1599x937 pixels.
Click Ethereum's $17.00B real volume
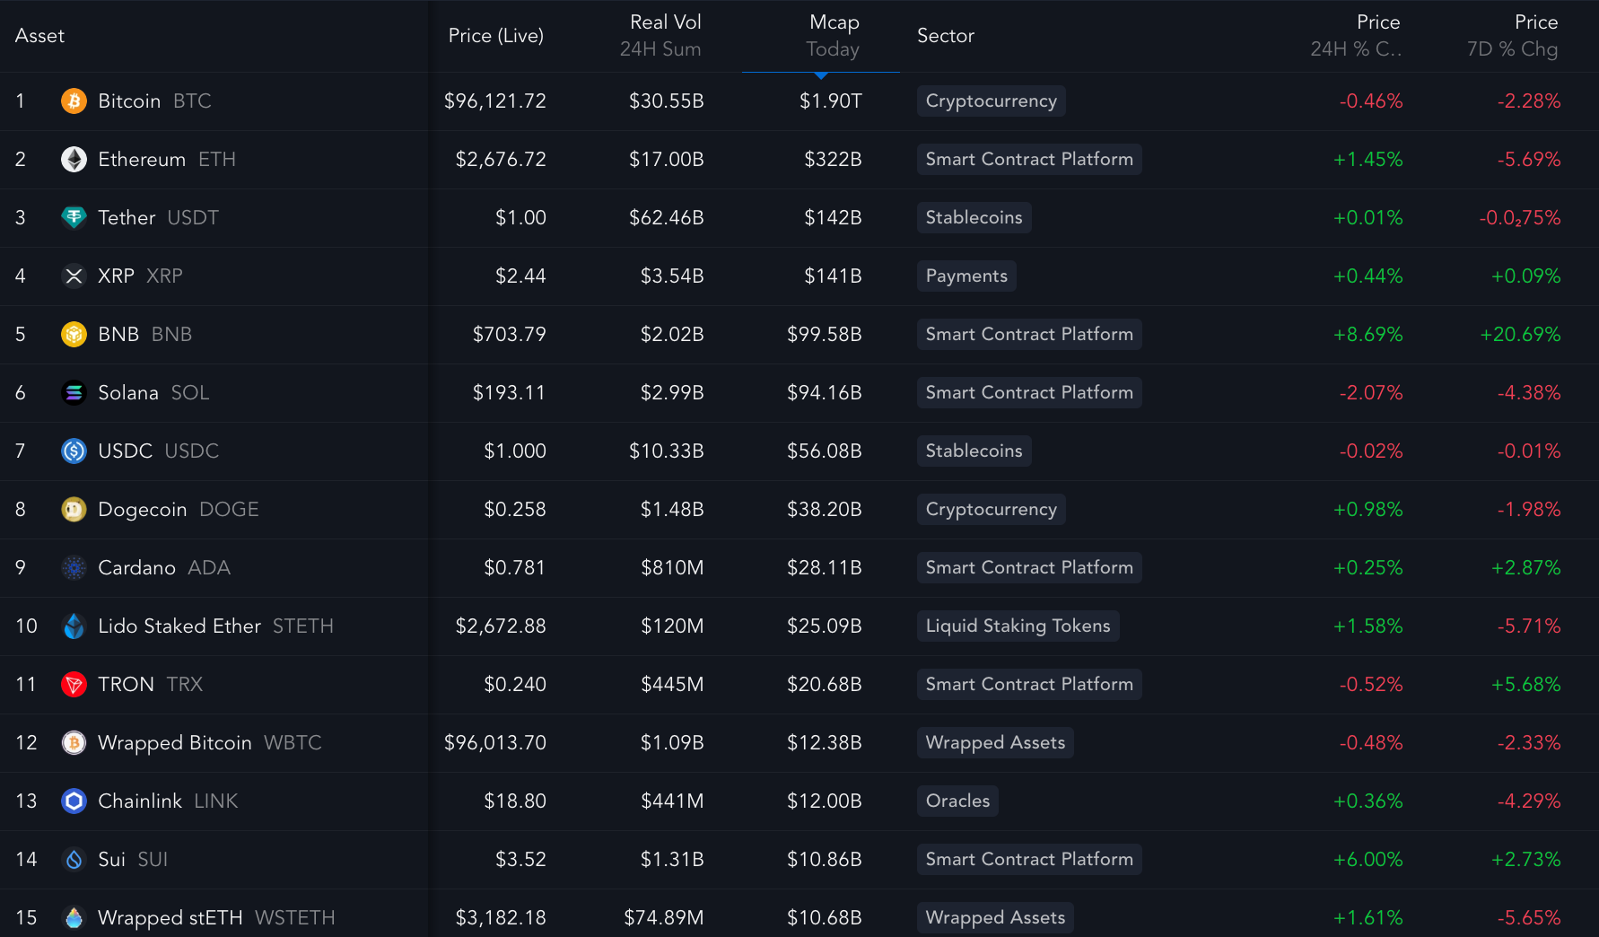(x=667, y=160)
